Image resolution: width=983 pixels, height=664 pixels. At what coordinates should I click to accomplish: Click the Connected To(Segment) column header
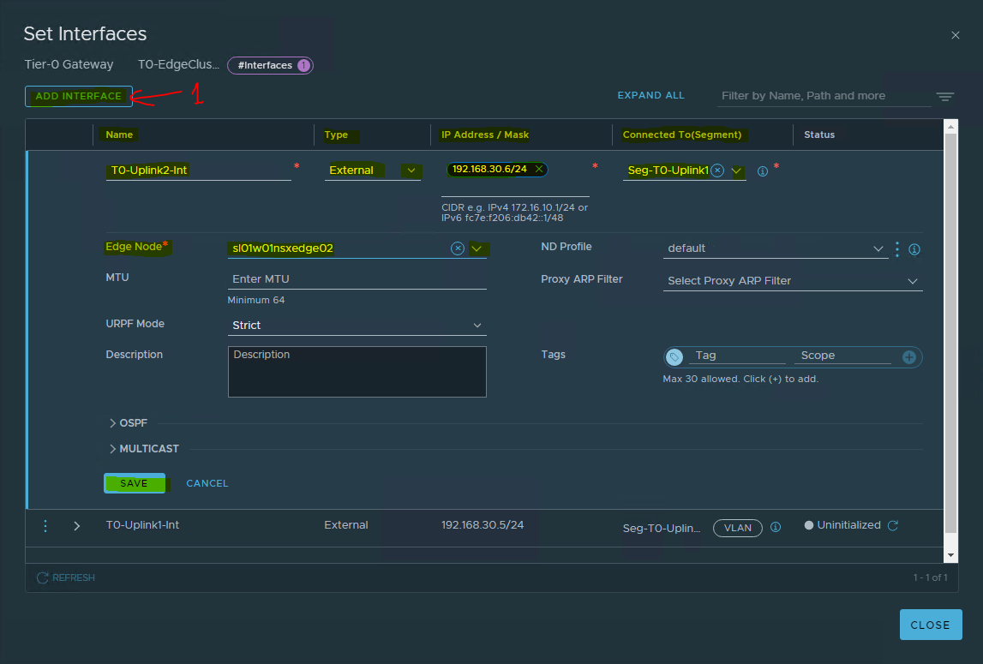tap(681, 135)
